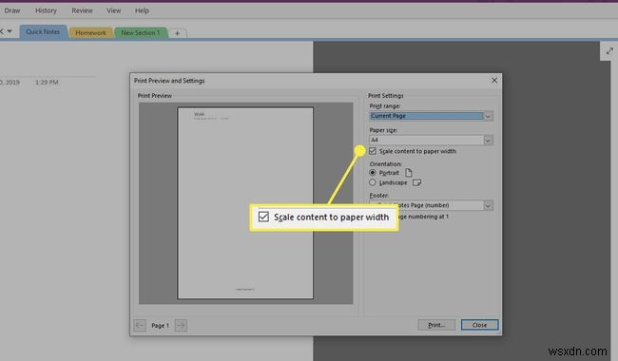This screenshot has width=618, height=361.
Task: Click the full page view expand icon
Action: point(609,50)
